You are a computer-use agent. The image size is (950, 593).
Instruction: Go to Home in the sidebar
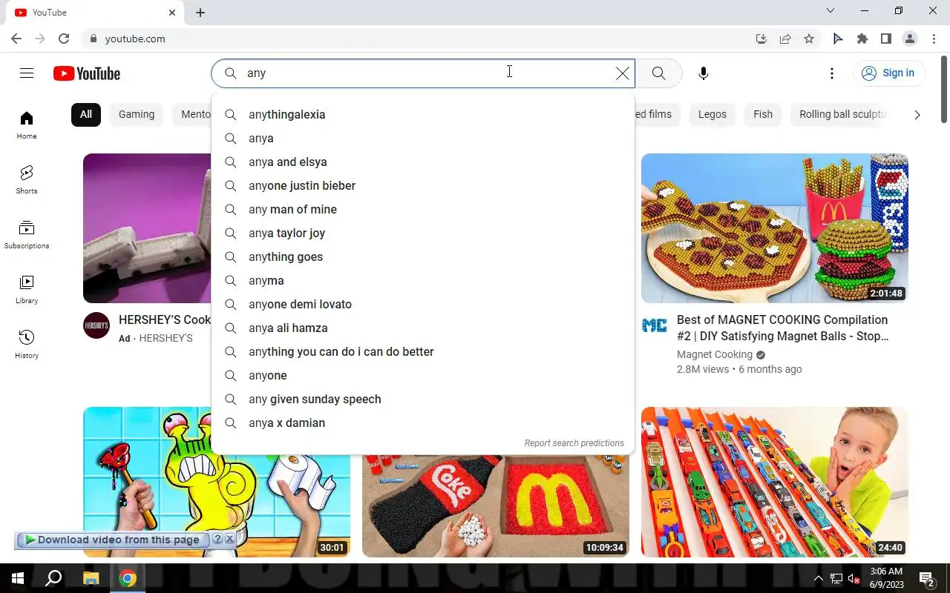pos(27,125)
